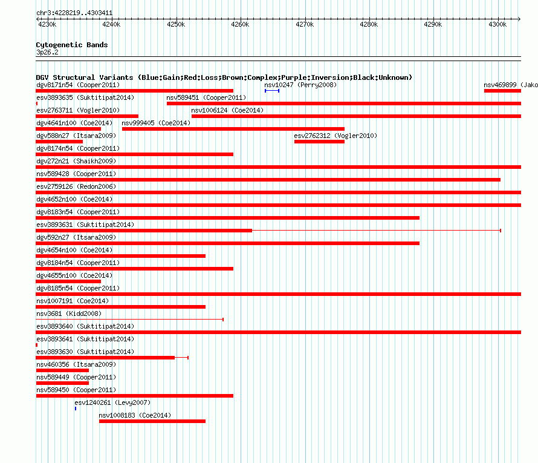Select the esv2763711 (Vogler2010) label
Viewport: 538px width, 463px height.
pyautogui.click(x=78, y=110)
